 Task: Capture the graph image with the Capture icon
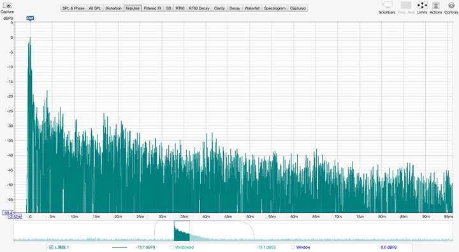(x=7, y=6)
